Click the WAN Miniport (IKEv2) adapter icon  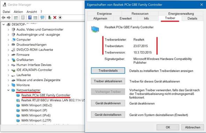pos(18,105)
